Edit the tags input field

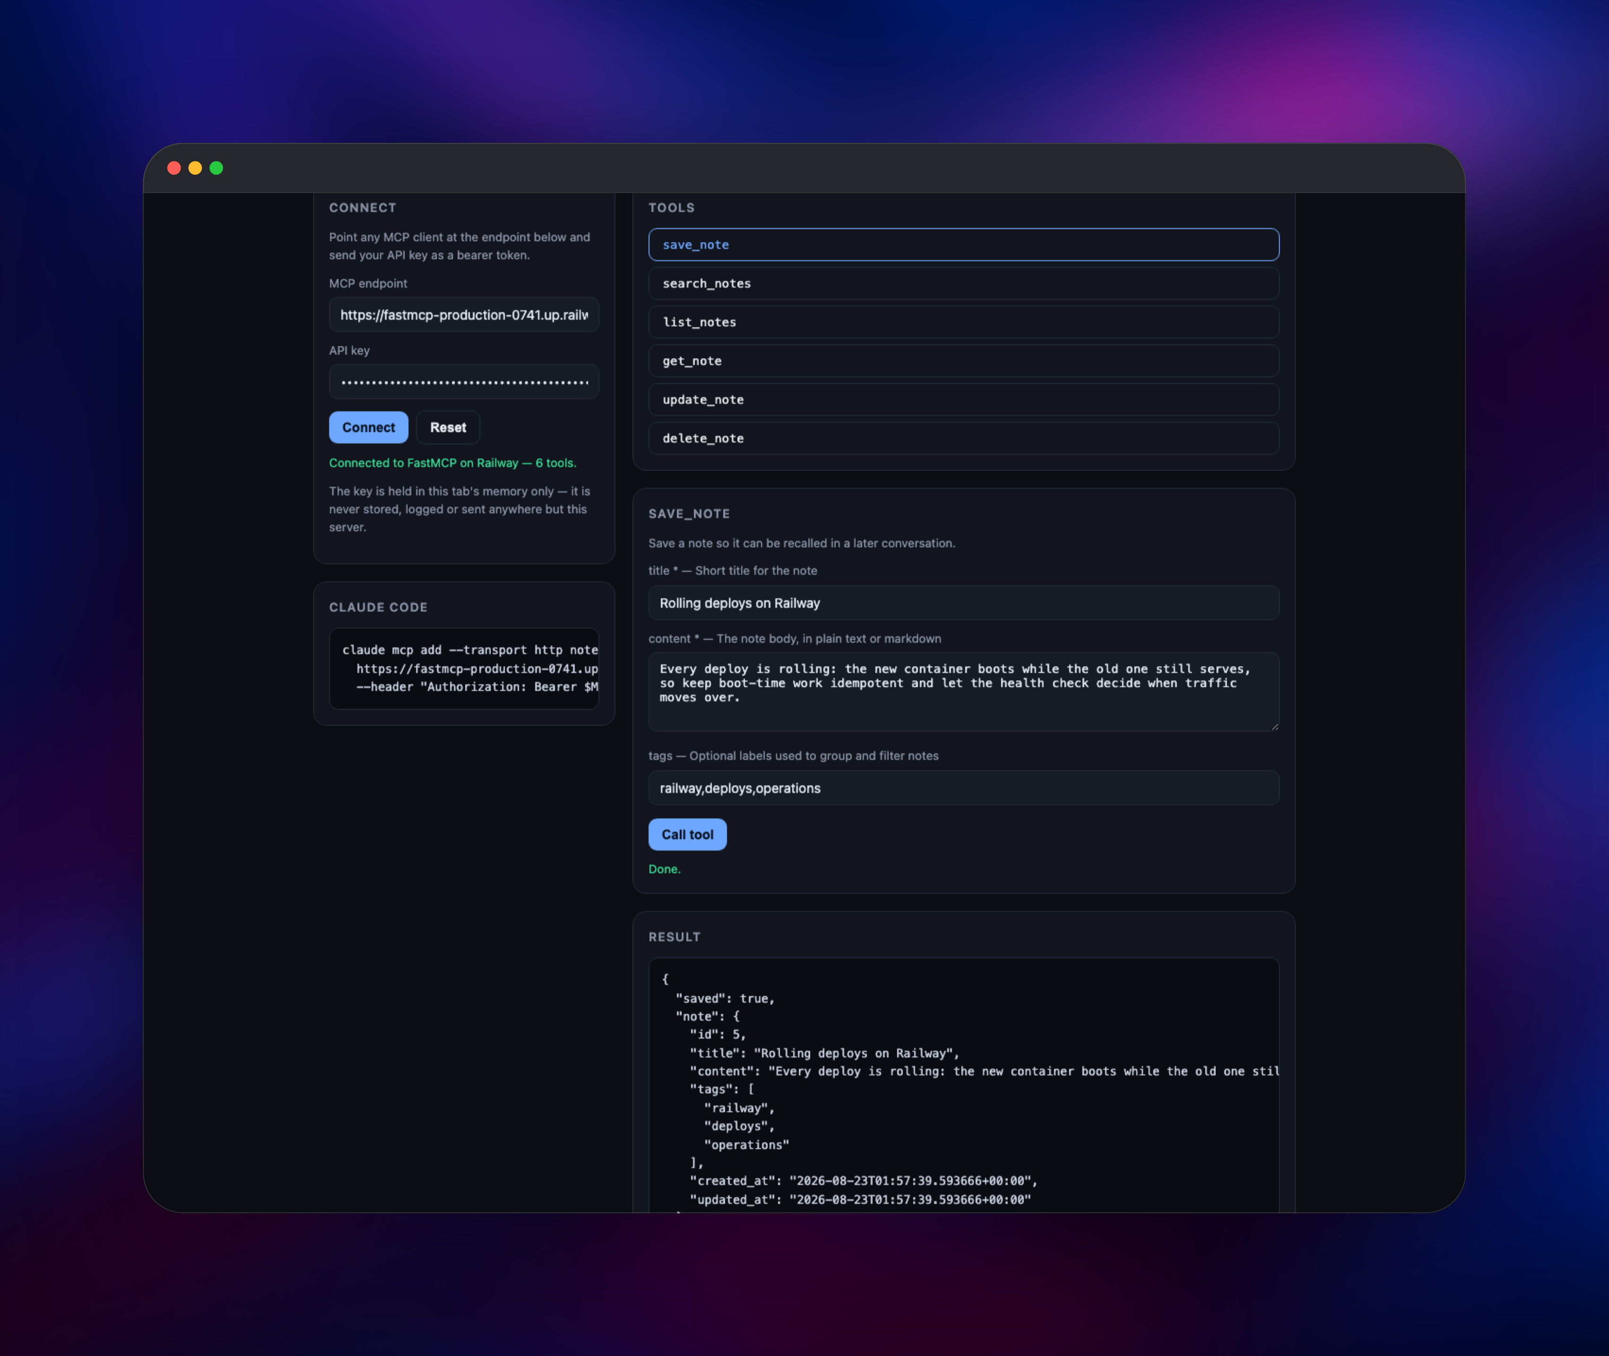click(964, 788)
